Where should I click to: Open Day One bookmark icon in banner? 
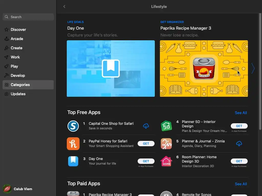coord(111,68)
